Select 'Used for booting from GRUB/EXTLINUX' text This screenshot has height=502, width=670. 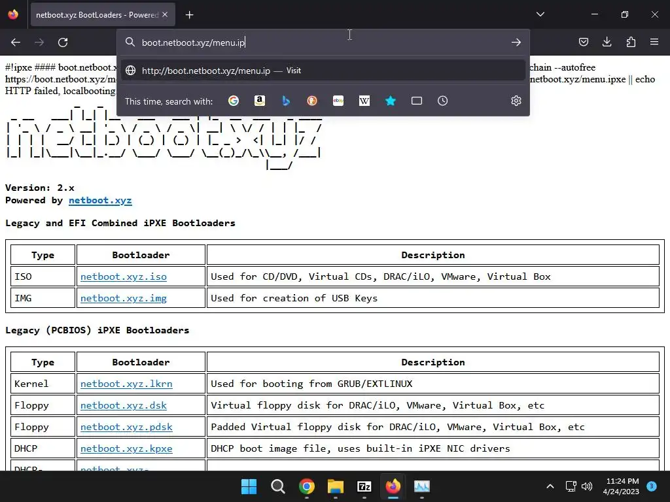(x=311, y=384)
